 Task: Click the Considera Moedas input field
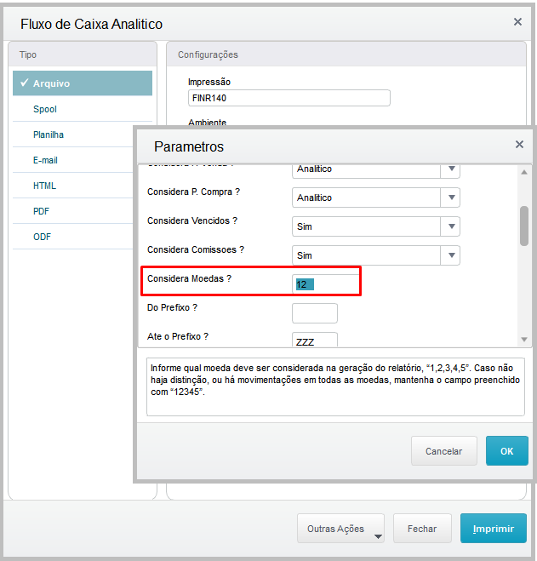326,284
